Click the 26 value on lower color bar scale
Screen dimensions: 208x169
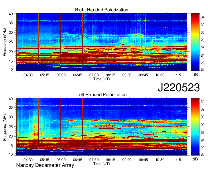(202, 132)
